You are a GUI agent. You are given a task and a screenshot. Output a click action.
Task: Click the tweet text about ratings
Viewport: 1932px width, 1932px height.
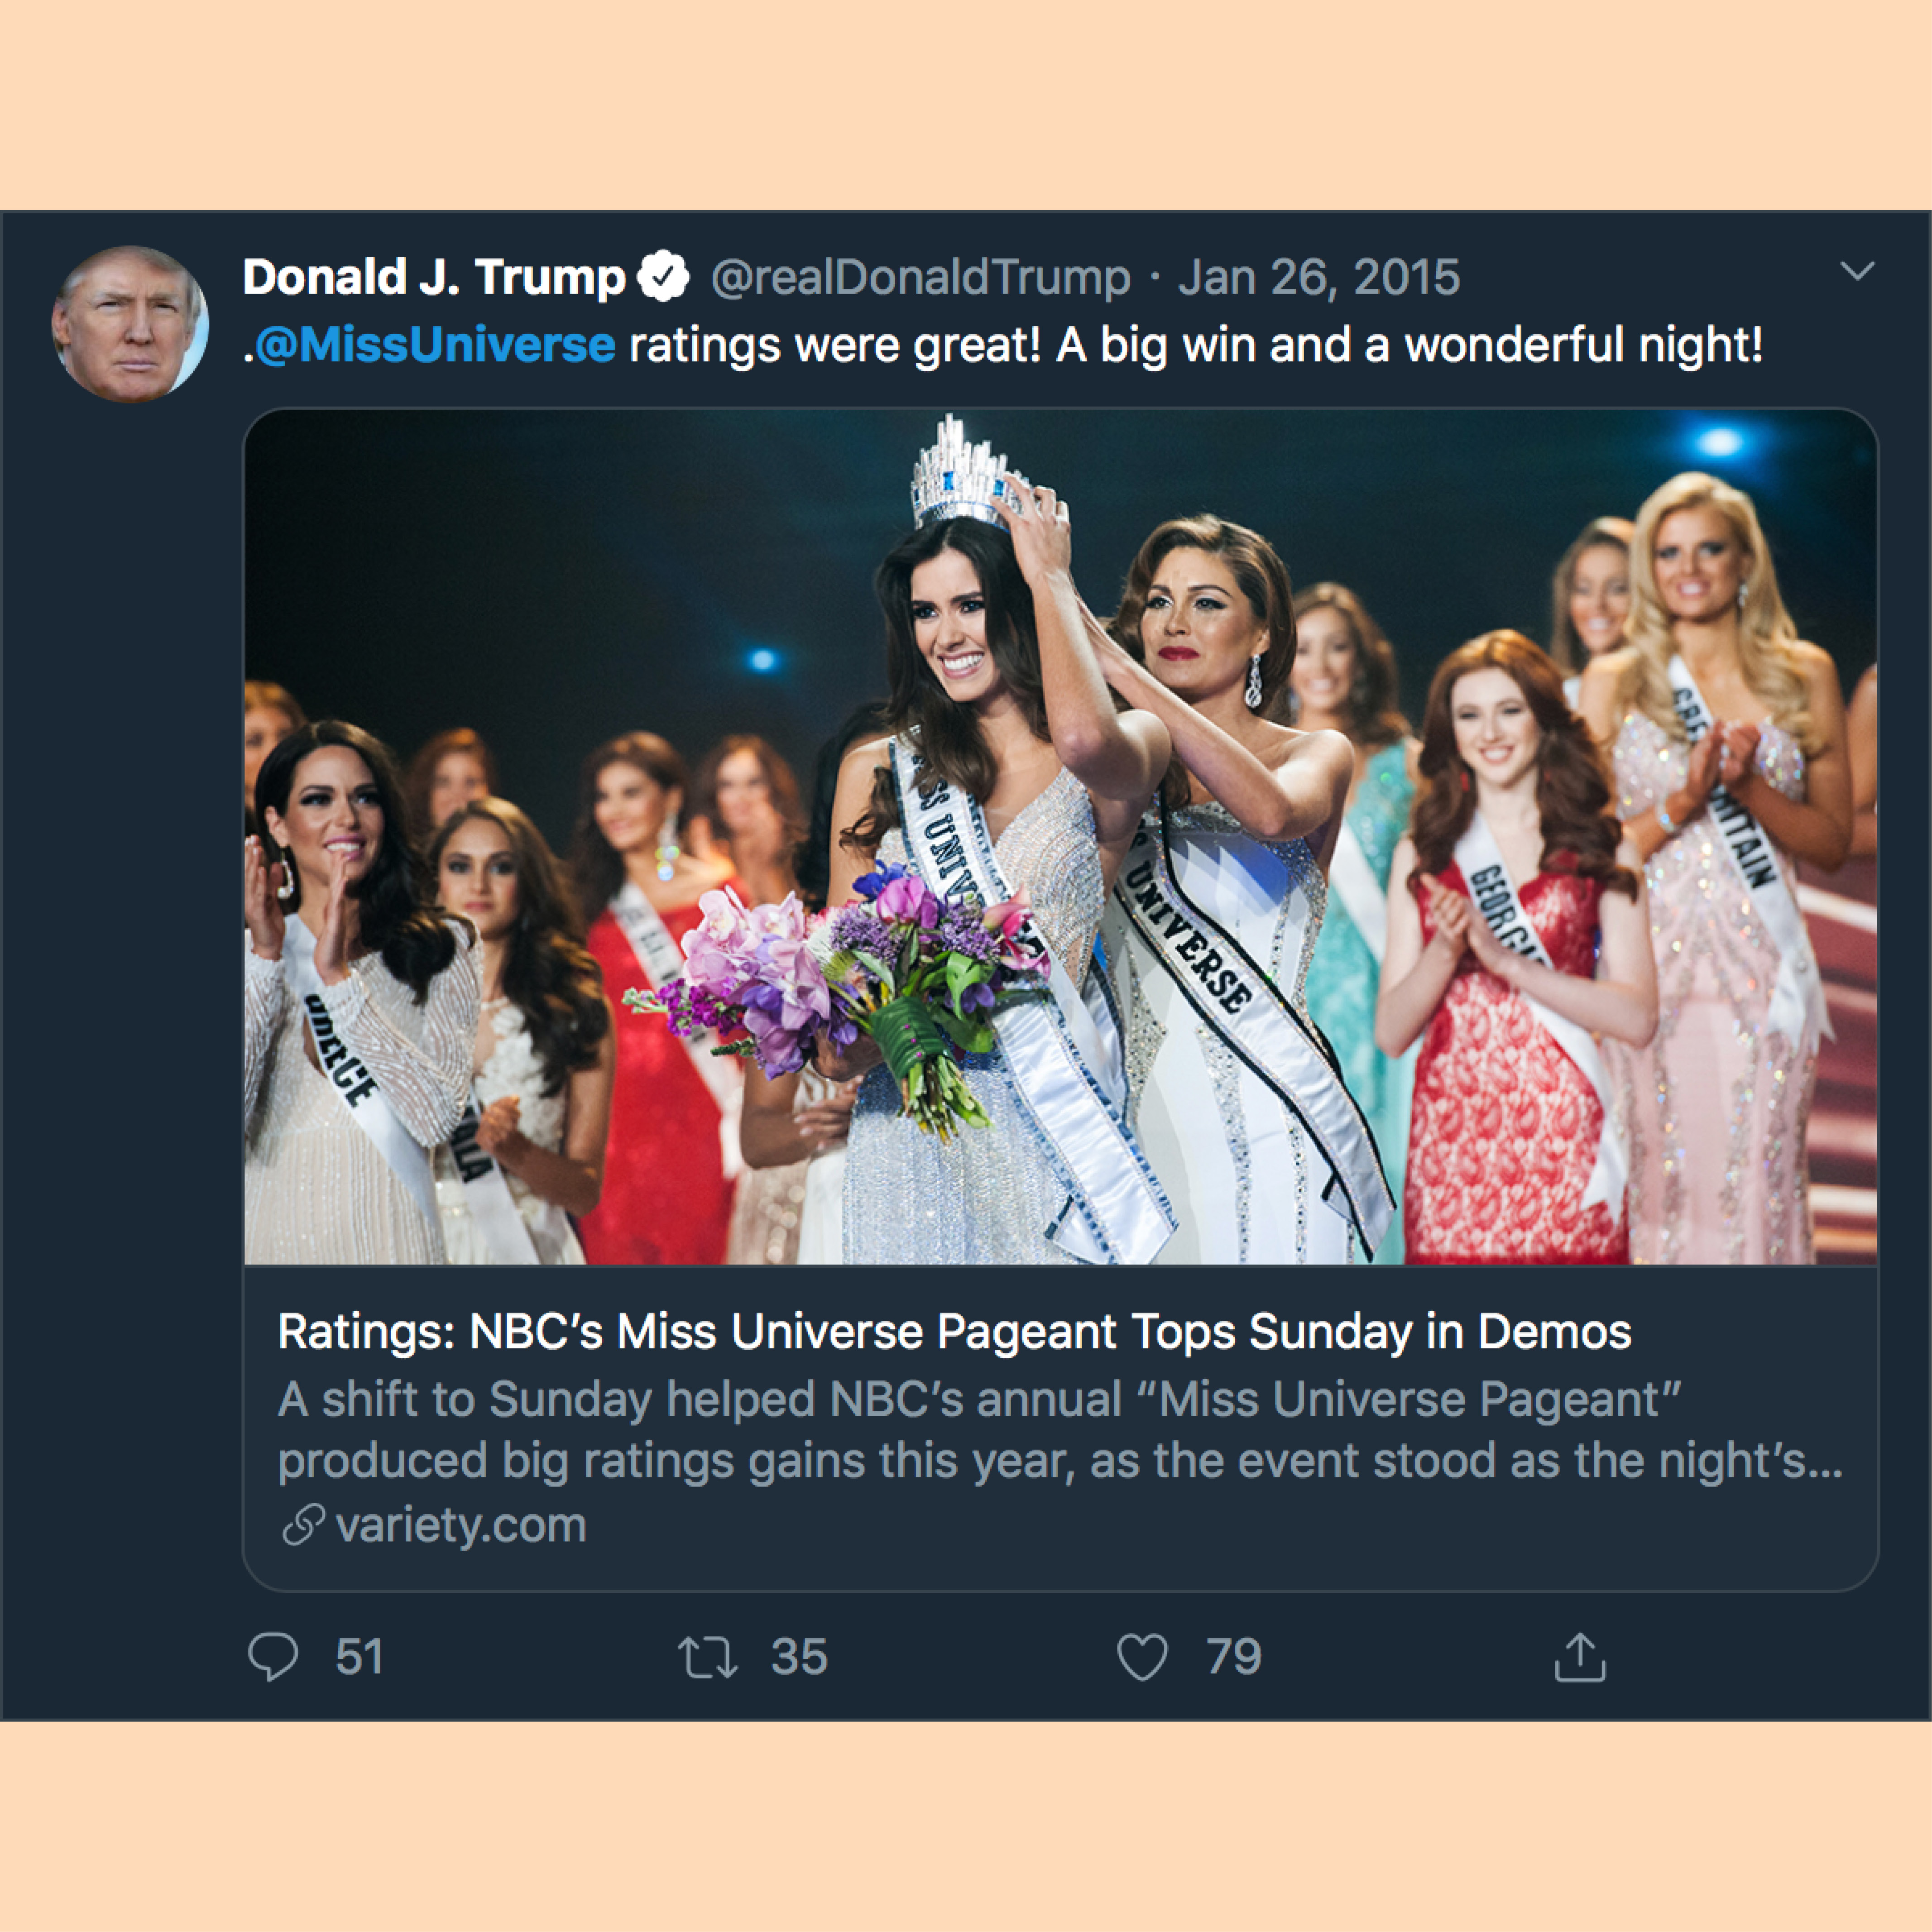pos(1003,345)
